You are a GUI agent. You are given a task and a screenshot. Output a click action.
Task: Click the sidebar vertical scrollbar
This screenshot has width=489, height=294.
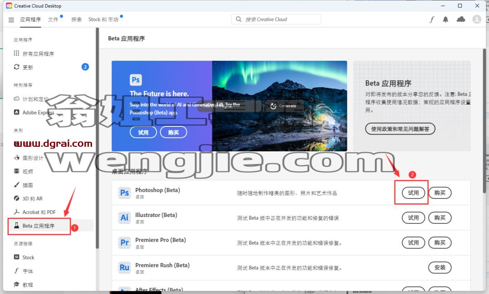coord(97,139)
